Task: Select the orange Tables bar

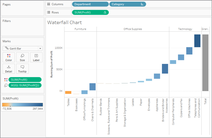Action: tap(68, 92)
